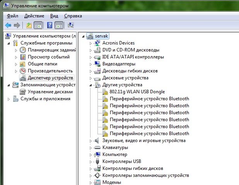Screen dimensions: 239x185
Task: Collapse Запоминающие устройства in left tree
Action: pyautogui.click(x=9, y=85)
